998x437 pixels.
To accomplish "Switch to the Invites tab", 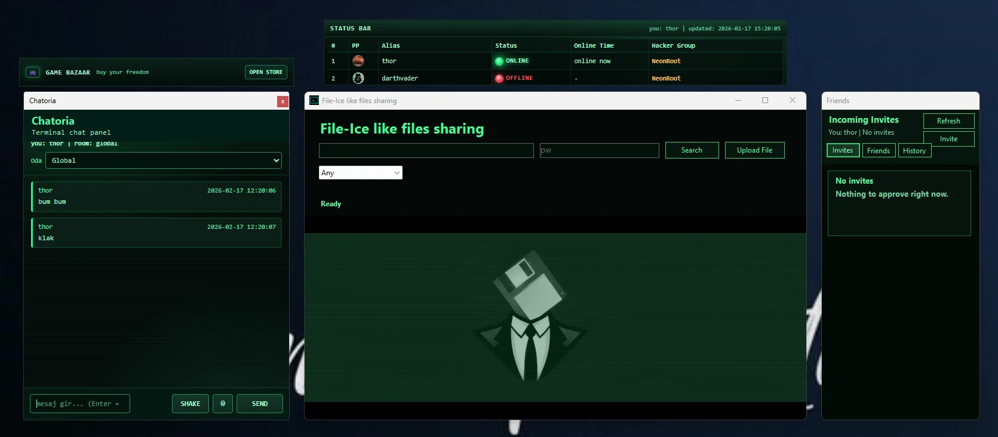I will [843, 150].
